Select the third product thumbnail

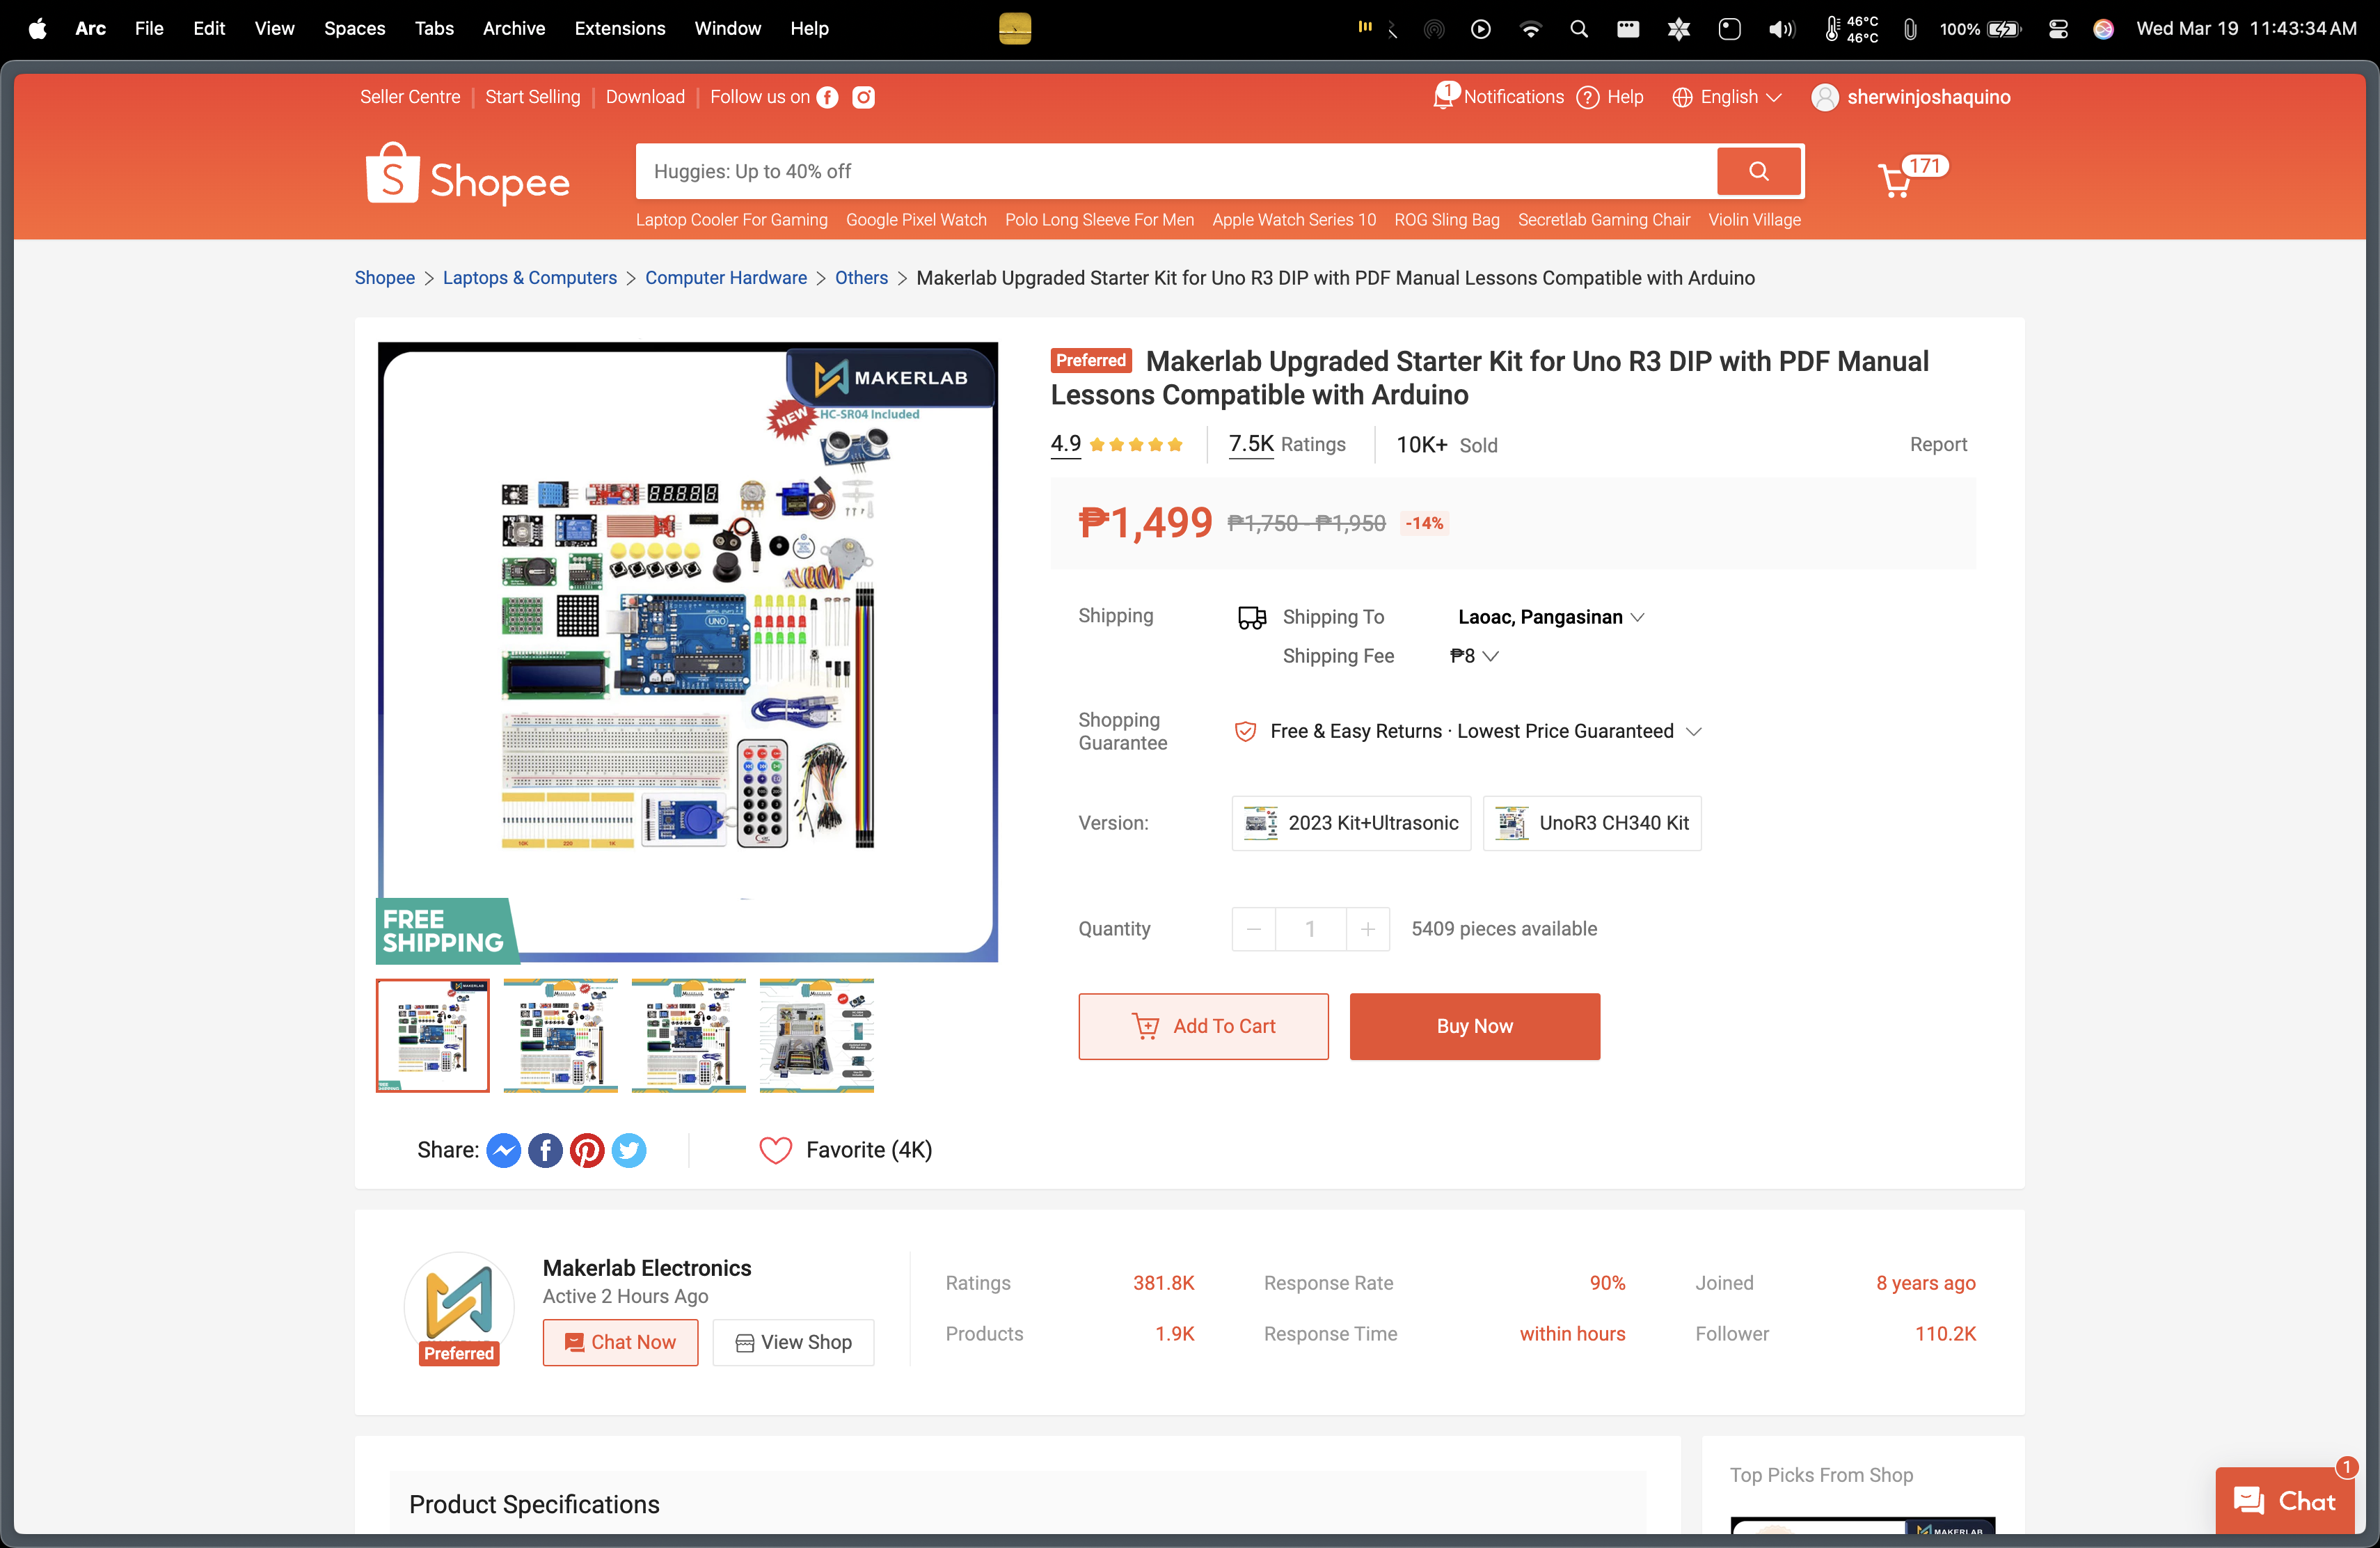689,1035
